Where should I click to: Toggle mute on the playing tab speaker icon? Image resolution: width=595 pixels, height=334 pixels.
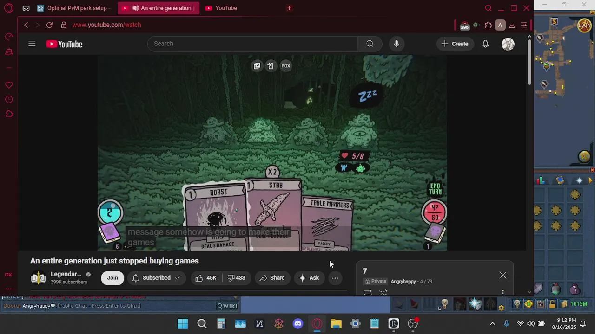[135, 8]
